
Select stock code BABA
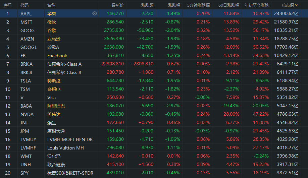click(26, 106)
